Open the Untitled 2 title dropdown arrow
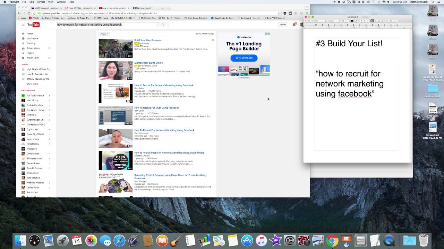Screen dimensions: 444x249 click(370, 17)
